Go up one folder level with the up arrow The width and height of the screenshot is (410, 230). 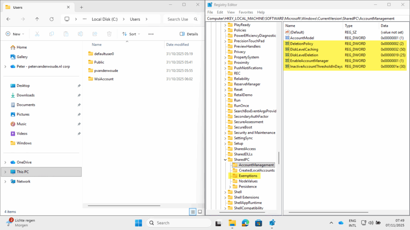pyautogui.click(x=37, y=19)
